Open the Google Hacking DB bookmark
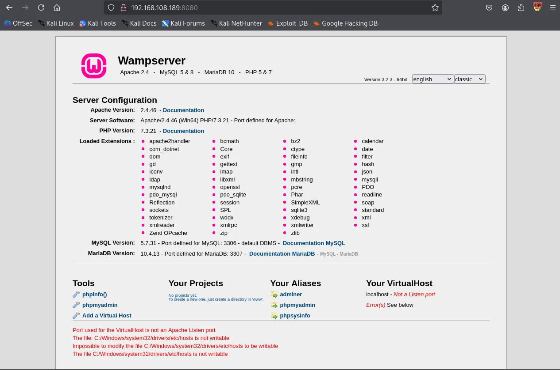Viewport: 560px width, 370px height. (x=345, y=23)
